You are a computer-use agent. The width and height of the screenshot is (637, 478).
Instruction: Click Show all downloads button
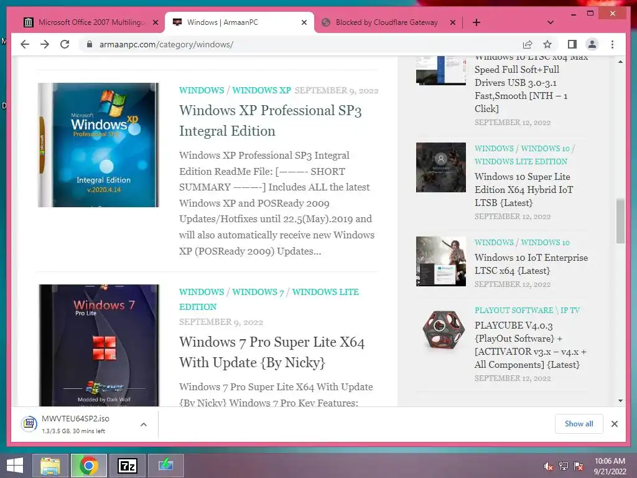tap(579, 423)
